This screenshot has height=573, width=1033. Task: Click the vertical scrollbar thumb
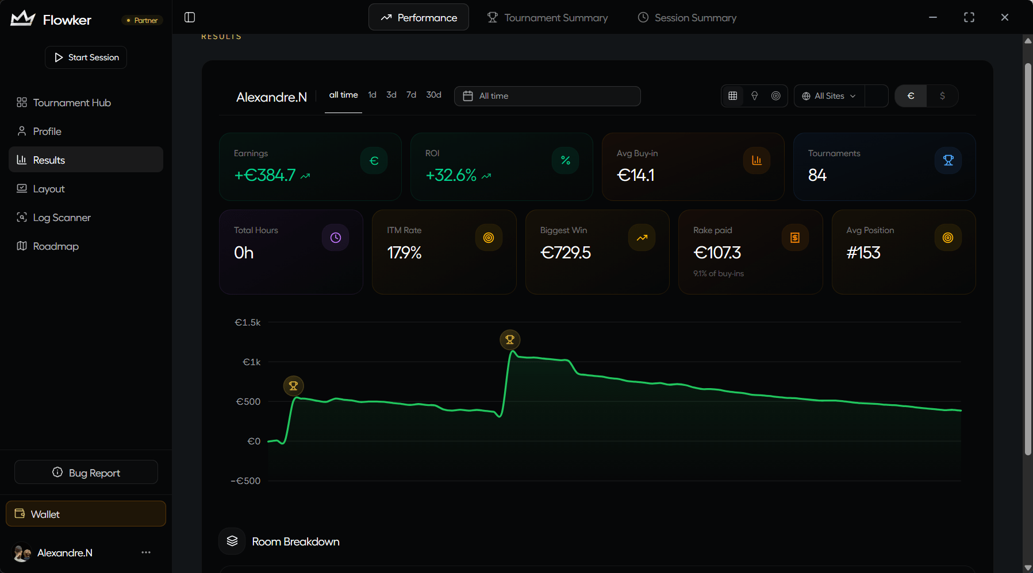tap(1028, 258)
